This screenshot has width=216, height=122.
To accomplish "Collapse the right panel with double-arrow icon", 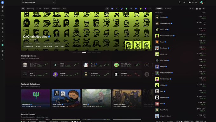I will [x=204, y=9].
